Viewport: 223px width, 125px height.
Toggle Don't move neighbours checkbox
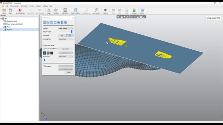[44, 49]
